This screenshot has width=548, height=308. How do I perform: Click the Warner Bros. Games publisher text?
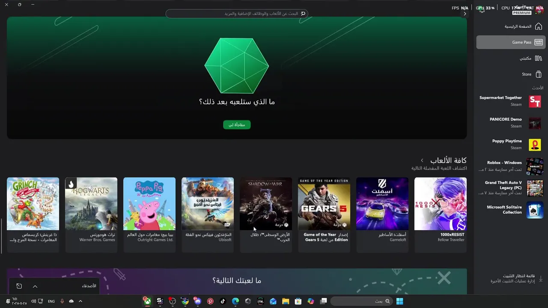(x=97, y=240)
